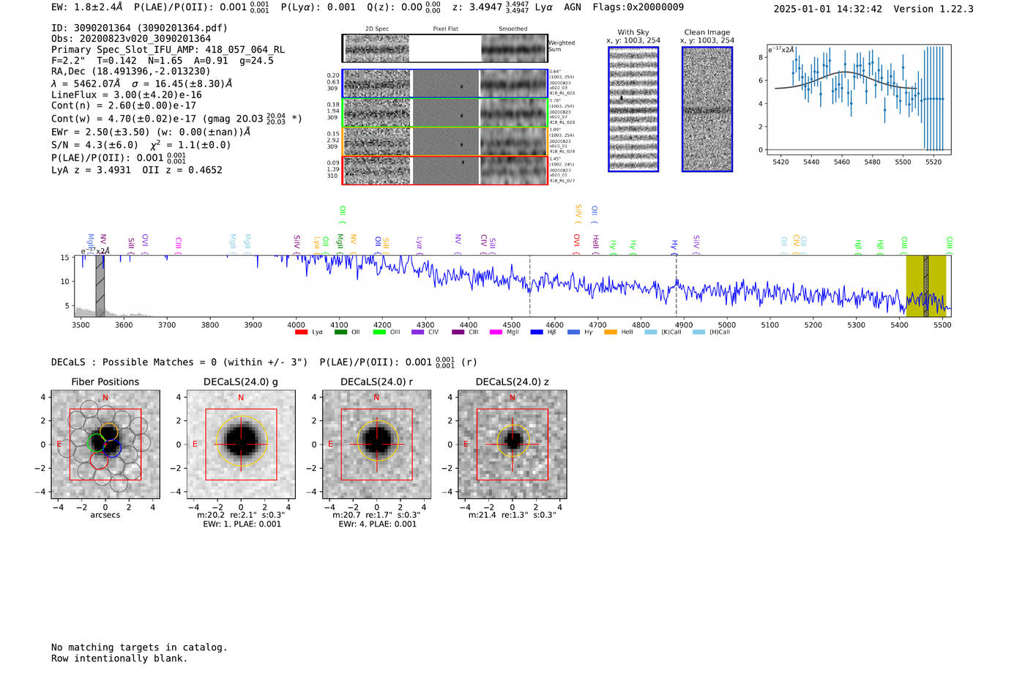Click the (K)CaII legend swatch
Viewport: 1025px width, 698px height.
(650, 333)
